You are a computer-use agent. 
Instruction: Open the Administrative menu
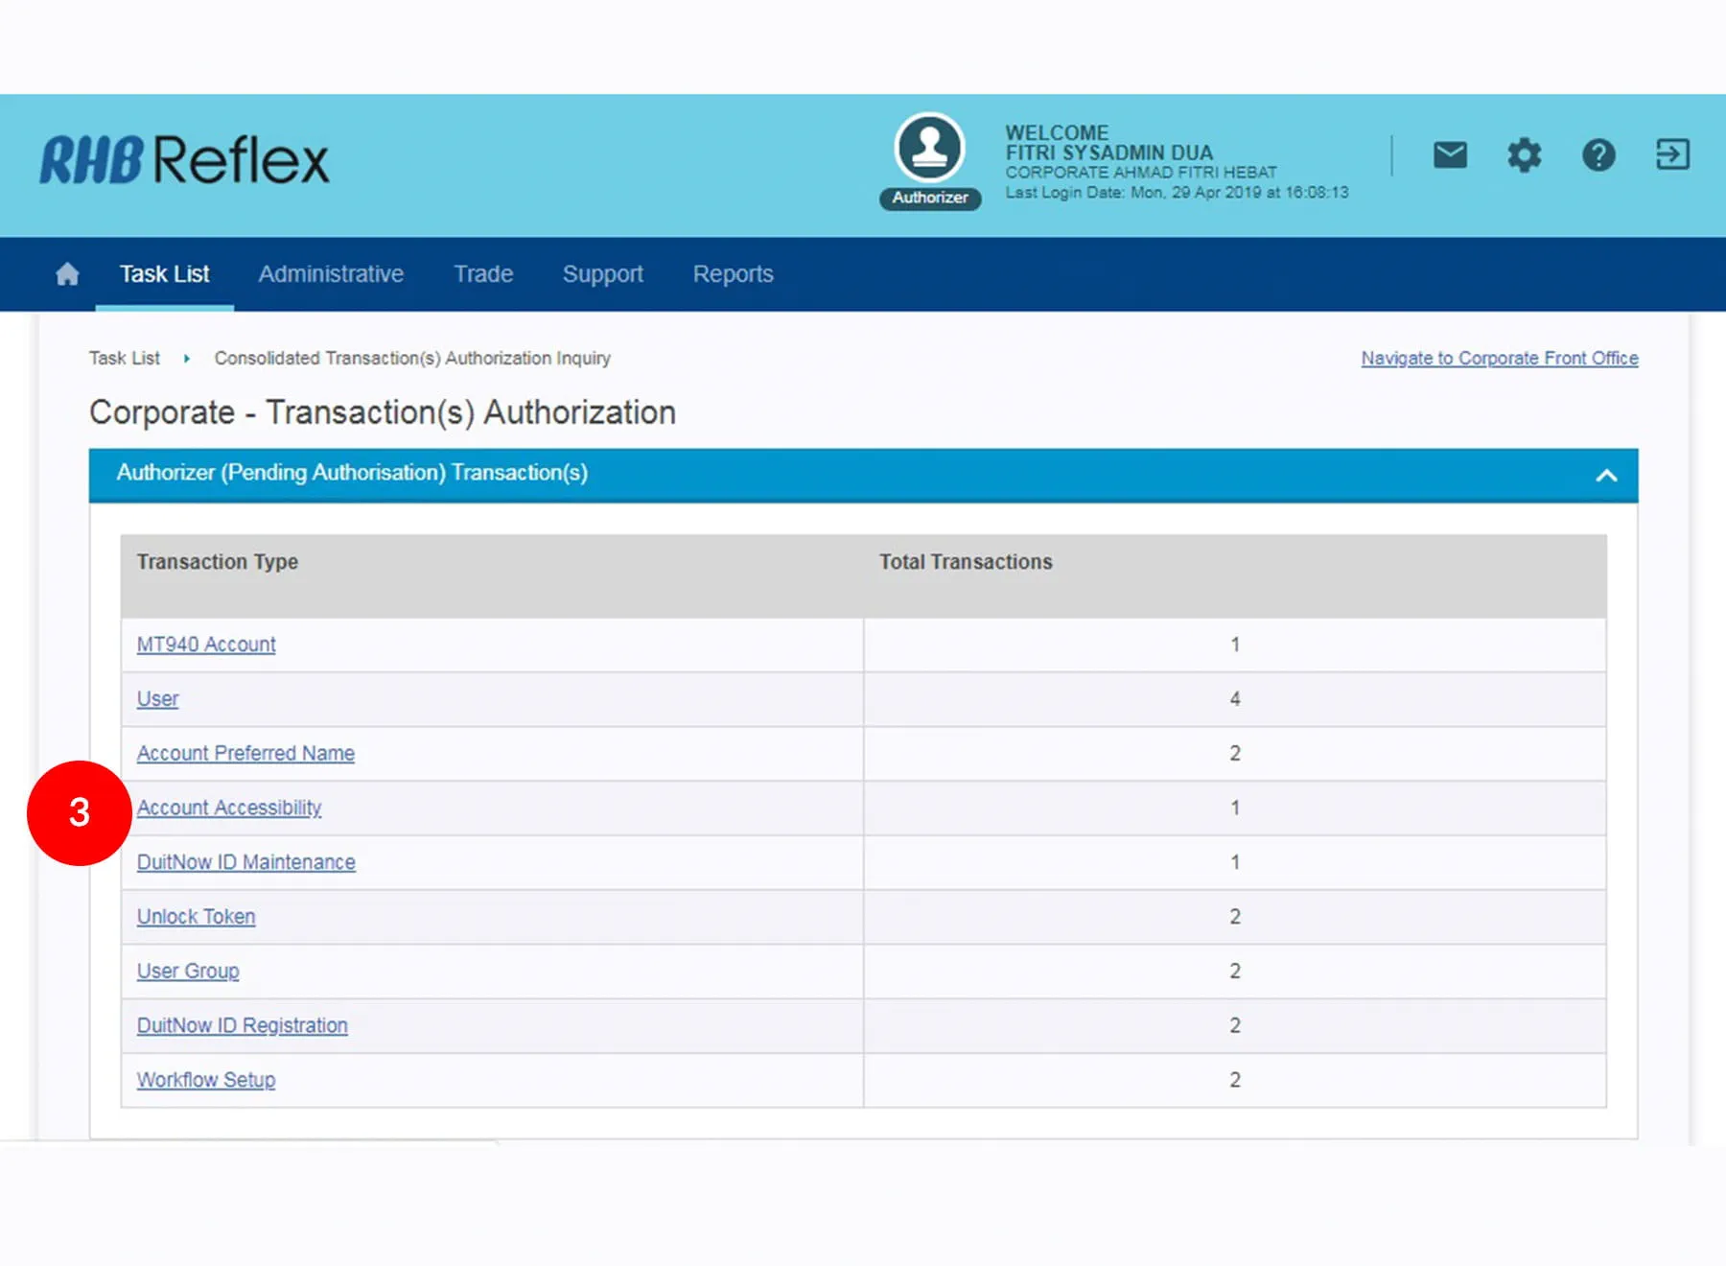click(331, 274)
